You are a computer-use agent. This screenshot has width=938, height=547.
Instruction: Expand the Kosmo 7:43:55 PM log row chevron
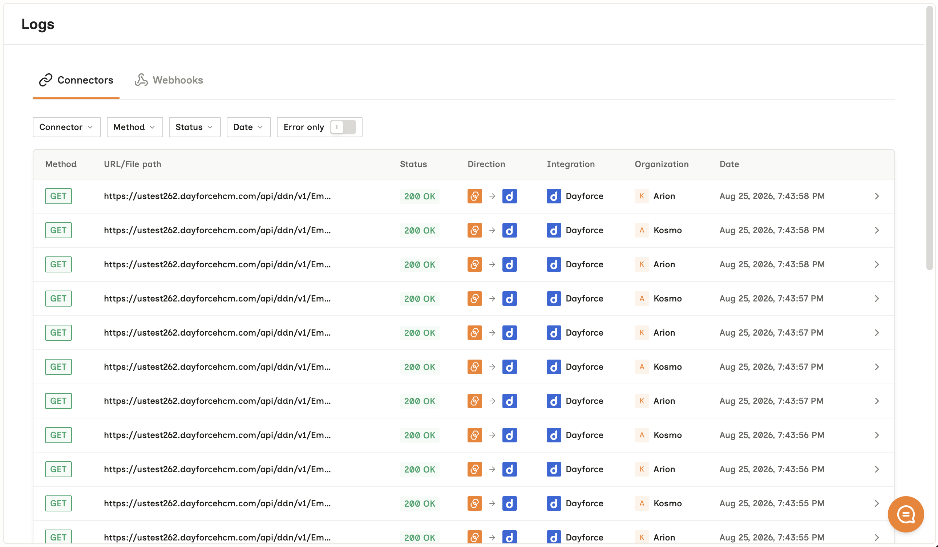coord(877,504)
